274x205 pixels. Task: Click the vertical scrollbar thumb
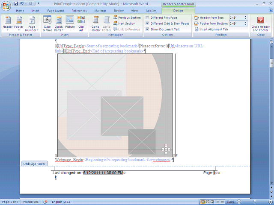(271, 63)
